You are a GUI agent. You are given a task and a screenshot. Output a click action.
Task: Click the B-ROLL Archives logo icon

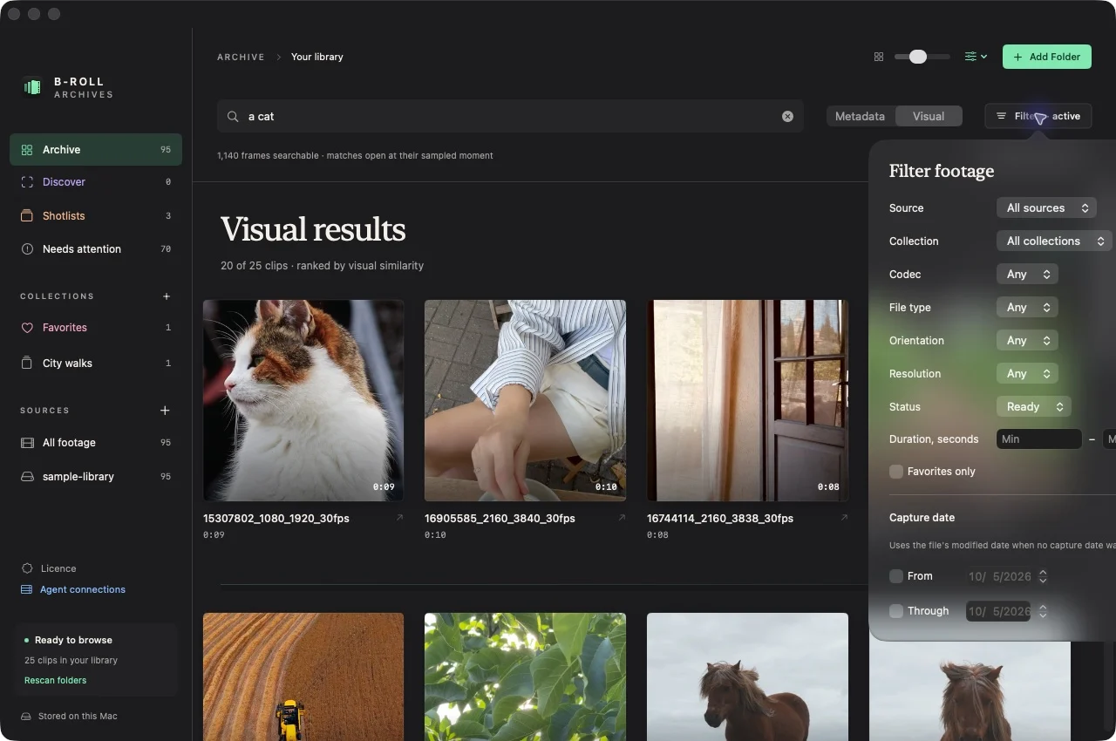click(x=32, y=87)
